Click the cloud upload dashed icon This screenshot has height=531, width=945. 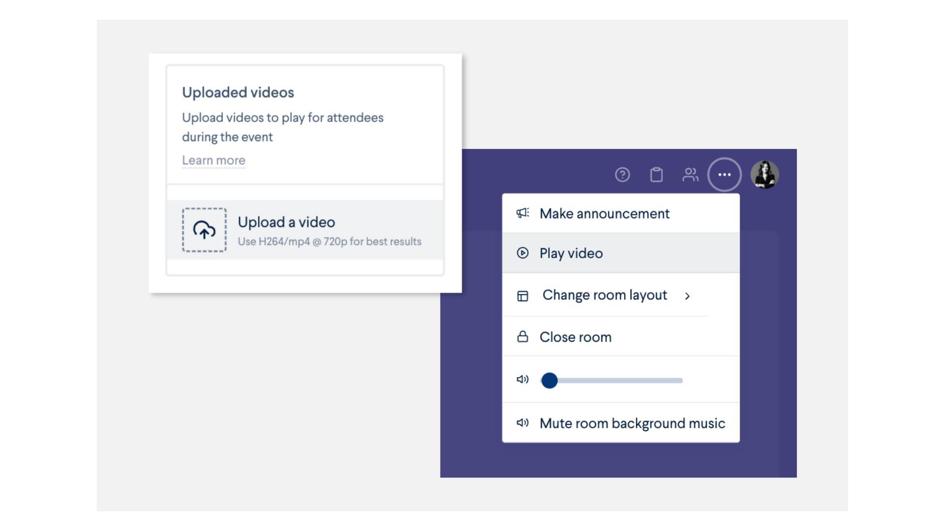click(204, 230)
